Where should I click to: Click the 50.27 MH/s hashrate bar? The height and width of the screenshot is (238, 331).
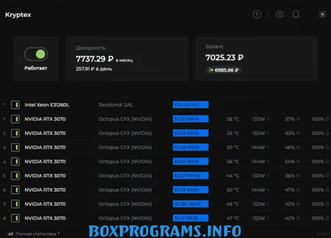(191, 176)
